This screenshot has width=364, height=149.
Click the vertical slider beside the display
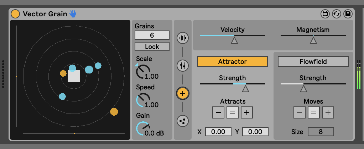click(16, 76)
